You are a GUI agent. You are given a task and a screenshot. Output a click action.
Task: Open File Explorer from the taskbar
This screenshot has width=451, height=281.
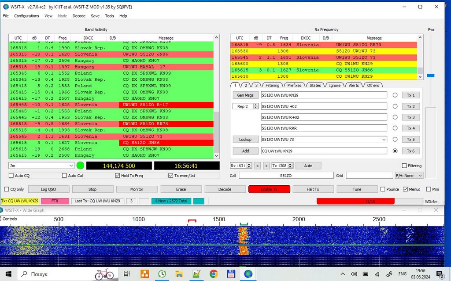point(179,274)
